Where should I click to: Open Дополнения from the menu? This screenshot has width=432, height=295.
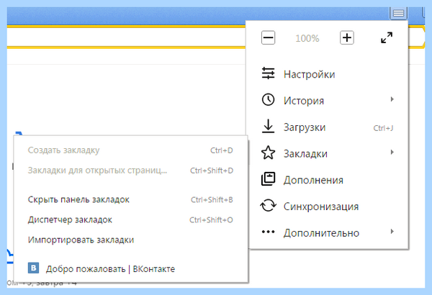328,180
